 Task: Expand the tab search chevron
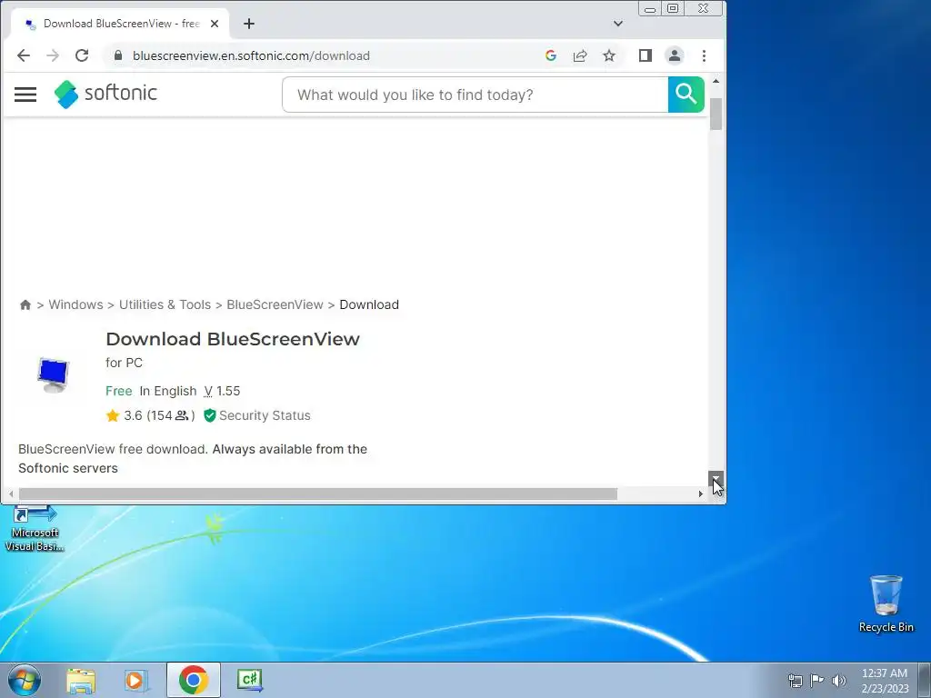click(618, 24)
